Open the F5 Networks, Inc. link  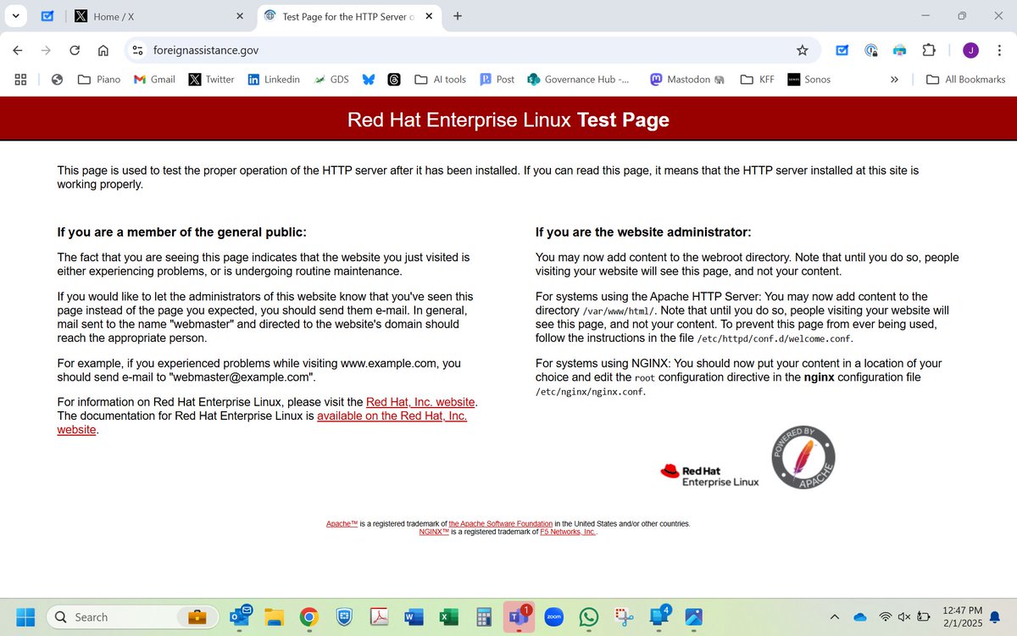[568, 532]
